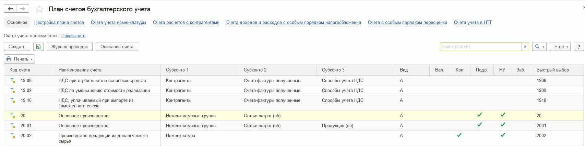
Task: Toggle the Кол. checkmark for account 20.02
Action: pyautogui.click(x=459, y=135)
